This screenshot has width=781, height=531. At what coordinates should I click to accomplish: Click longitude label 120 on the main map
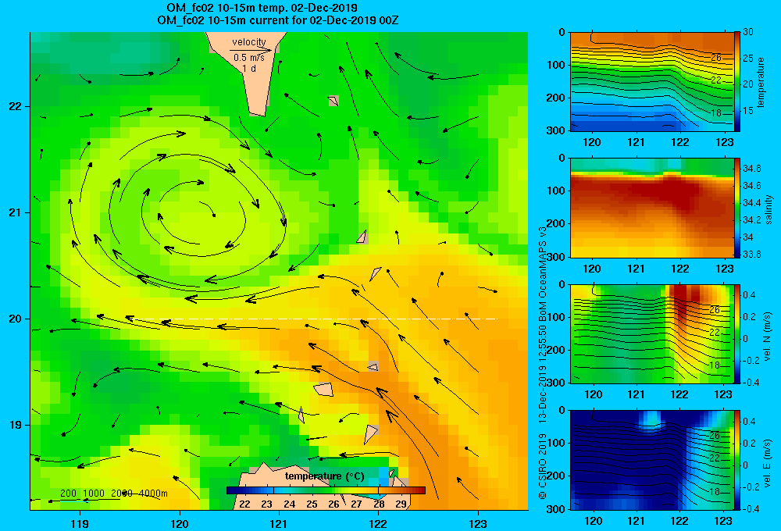point(180,523)
